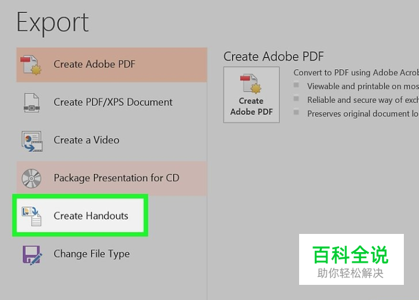Click the PDF/XPS document icon
This screenshot has height=300, width=419.
[31, 102]
